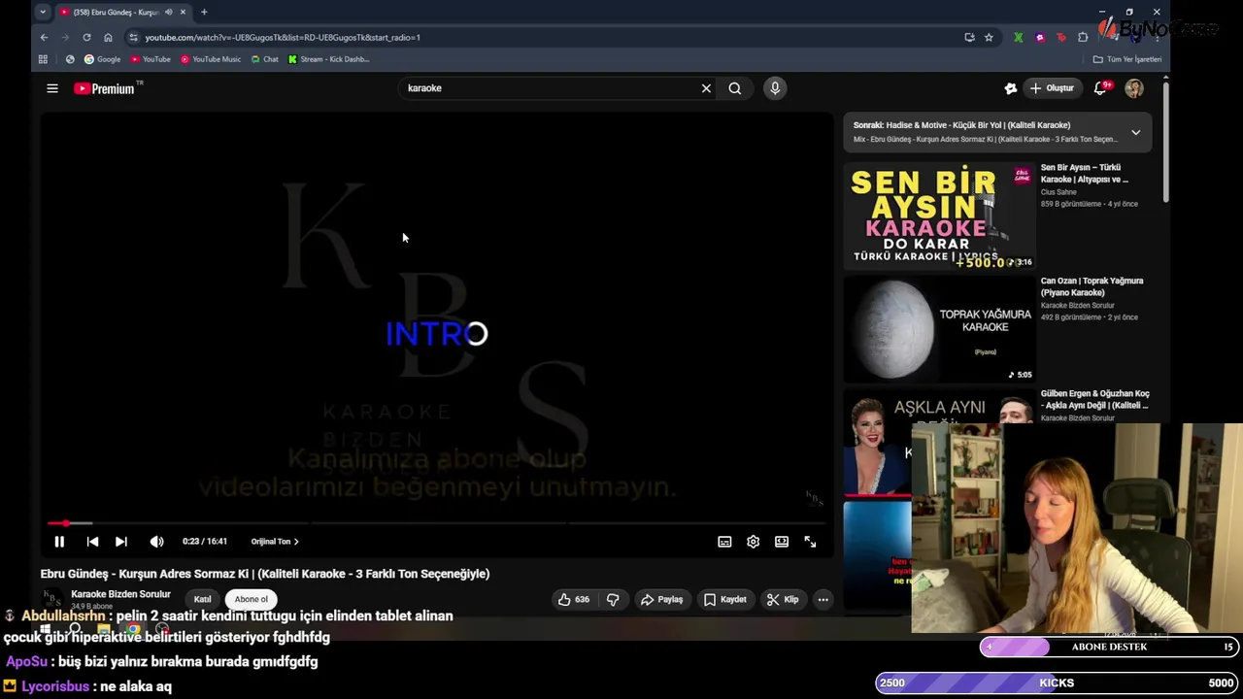Click the browser address bar URL

tap(283, 37)
